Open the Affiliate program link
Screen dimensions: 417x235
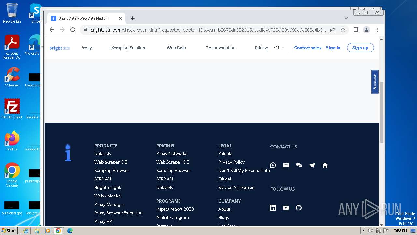click(x=172, y=217)
